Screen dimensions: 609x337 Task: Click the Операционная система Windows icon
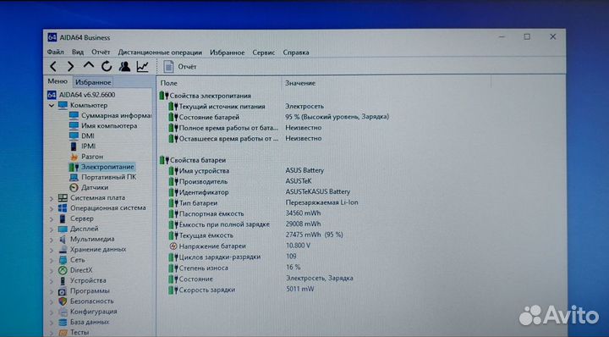click(x=63, y=208)
